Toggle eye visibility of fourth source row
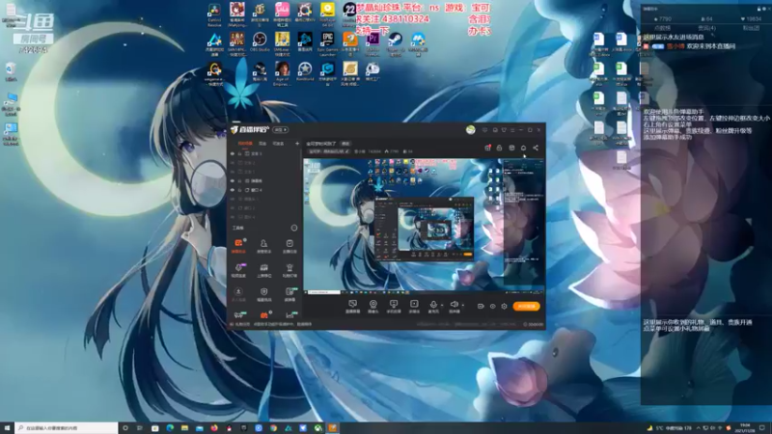 coord(233,181)
